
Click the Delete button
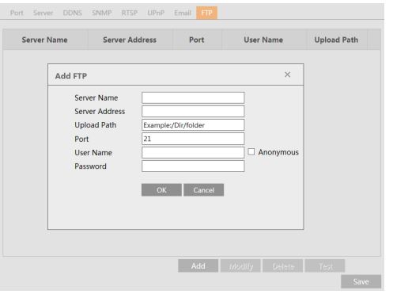coord(283,265)
